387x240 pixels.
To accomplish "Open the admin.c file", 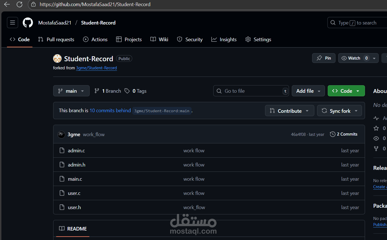I will pyautogui.click(x=76, y=151).
